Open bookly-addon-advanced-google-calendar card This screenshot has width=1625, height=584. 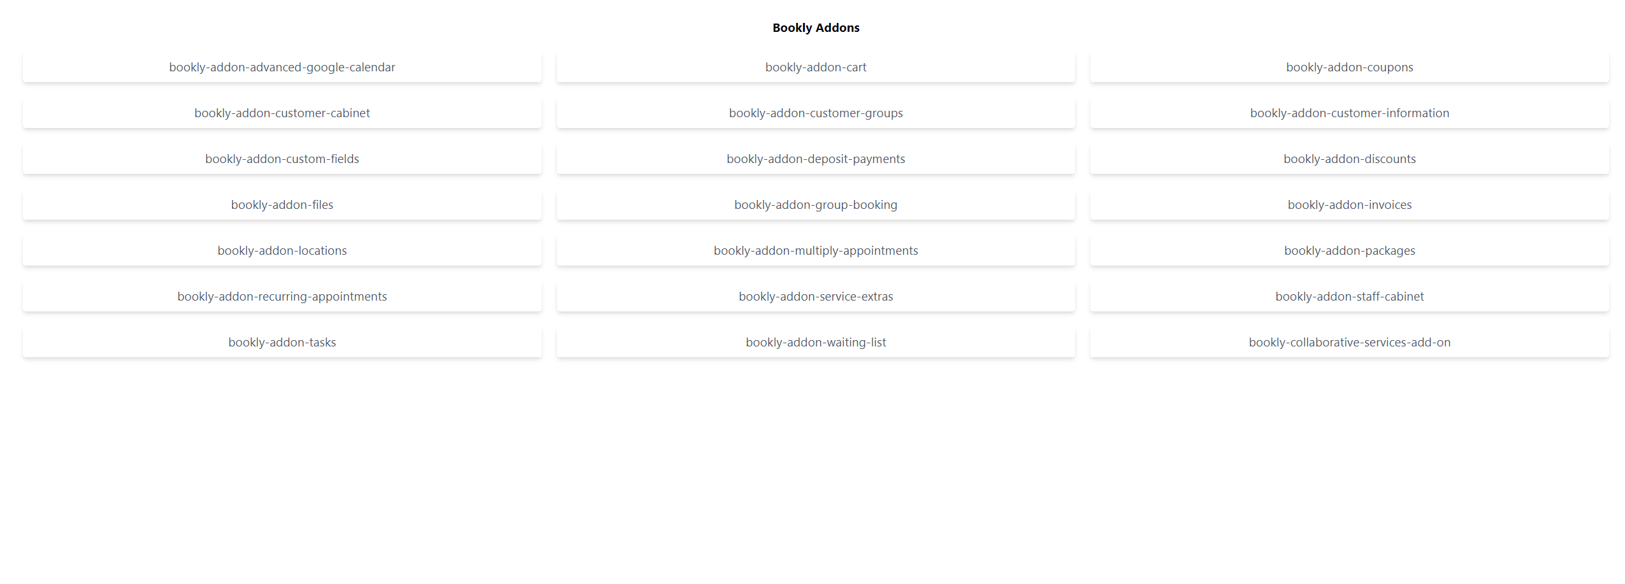tap(282, 68)
